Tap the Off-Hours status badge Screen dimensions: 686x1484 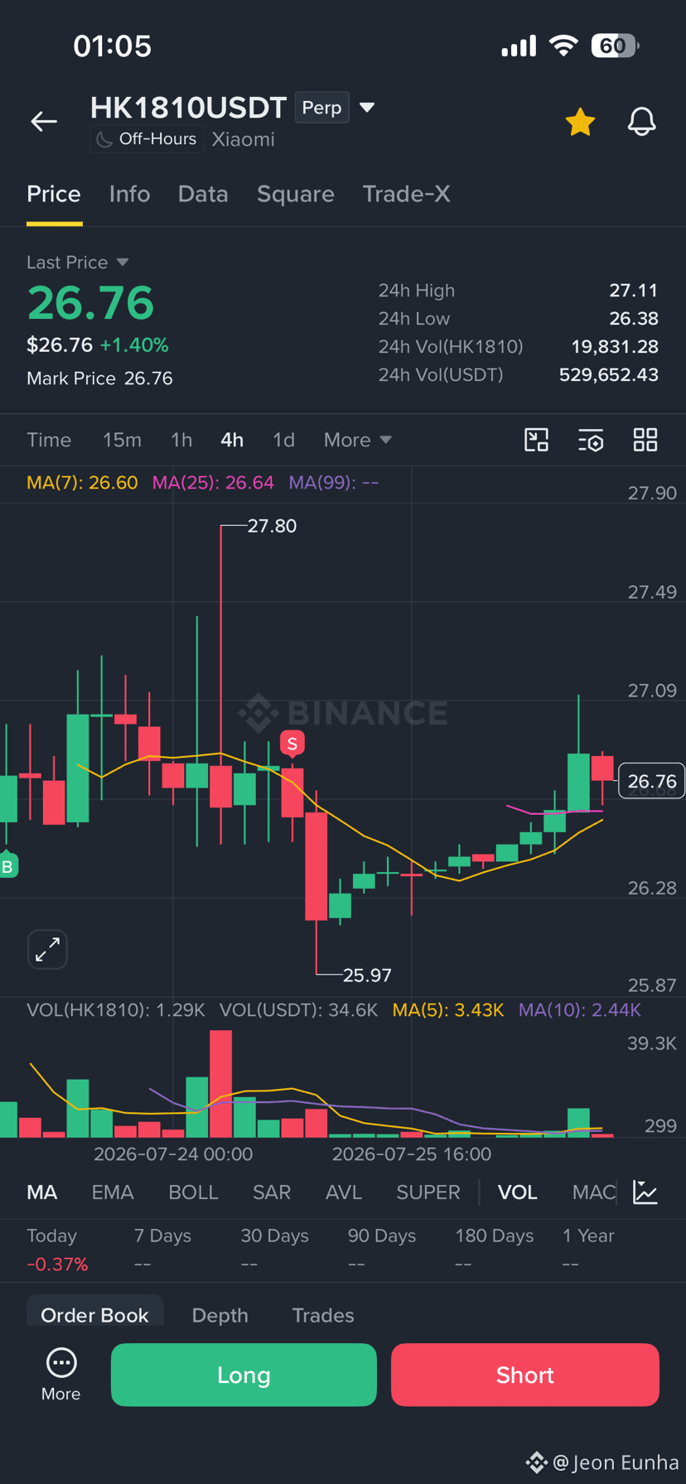coord(147,139)
